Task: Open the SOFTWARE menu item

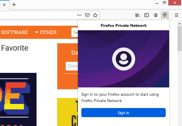Action: point(14,32)
